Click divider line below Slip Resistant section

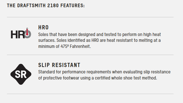click(90, 94)
